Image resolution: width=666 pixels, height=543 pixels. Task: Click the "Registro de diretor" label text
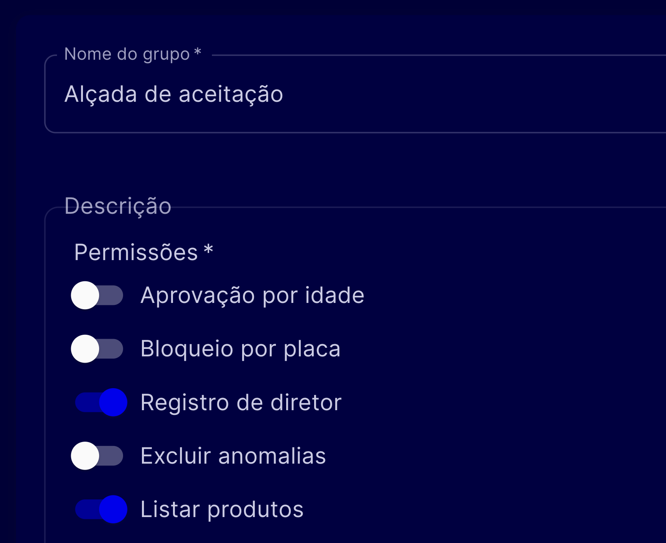[241, 402]
